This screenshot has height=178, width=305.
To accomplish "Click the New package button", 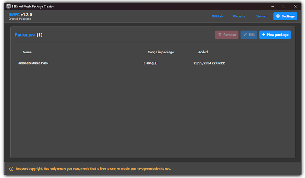I will 275,35.
